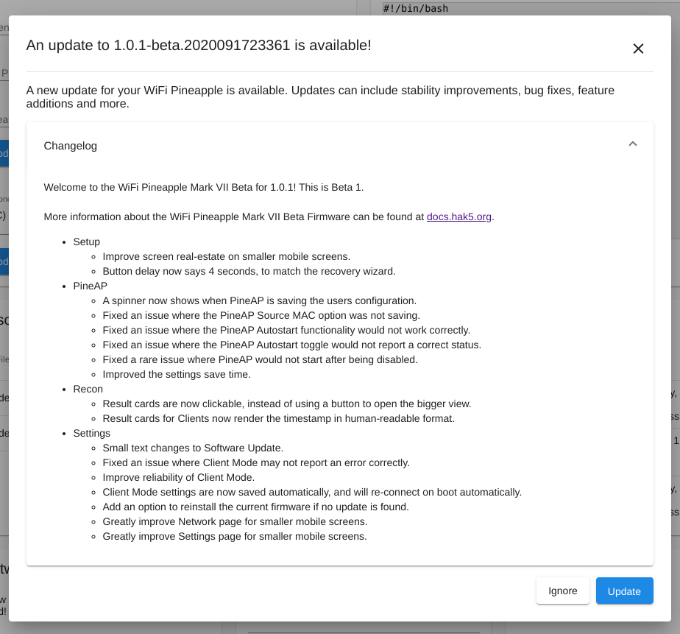Screen dimensions: 680x634
Task: Click 'Improve screen real-estate on smaller mobile screens'
Action: click(227, 256)
